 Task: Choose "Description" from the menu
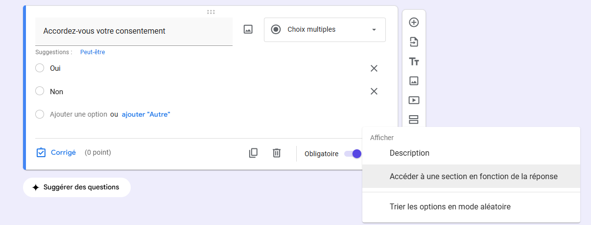pos(471,153)
